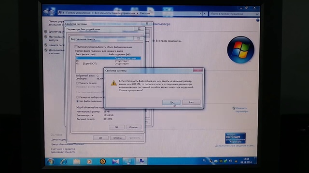Click the RU language indicator
Image resolution: width=309 pixels, height=173 pixels.
click(204, 161)
